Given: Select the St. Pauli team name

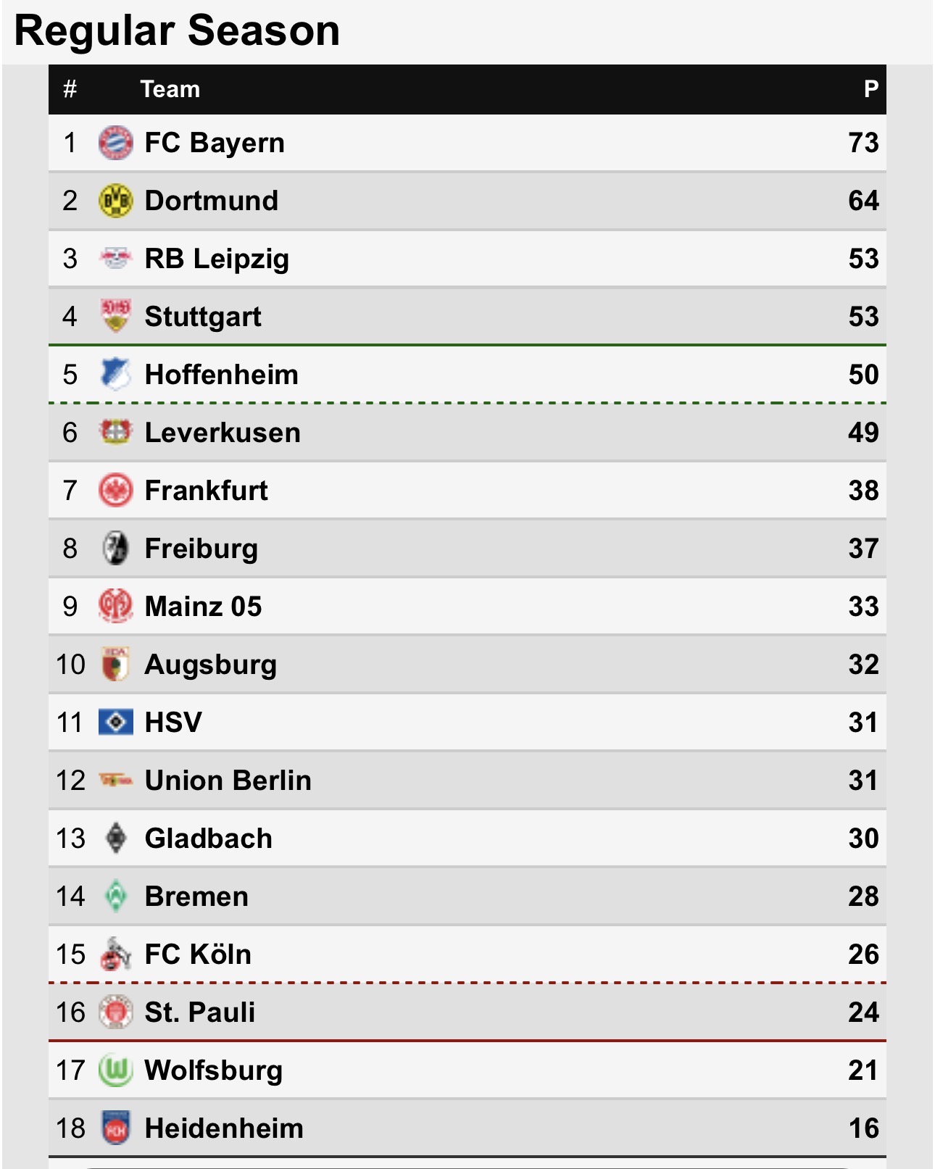Looking at the screenshot, I should (x=199, y=1012).
